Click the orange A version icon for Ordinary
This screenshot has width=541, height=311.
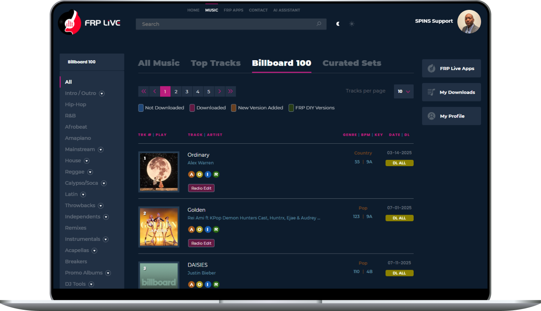coord(192,174)
